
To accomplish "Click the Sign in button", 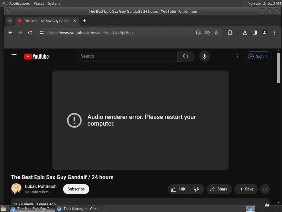I will click(x=258, y=56).
